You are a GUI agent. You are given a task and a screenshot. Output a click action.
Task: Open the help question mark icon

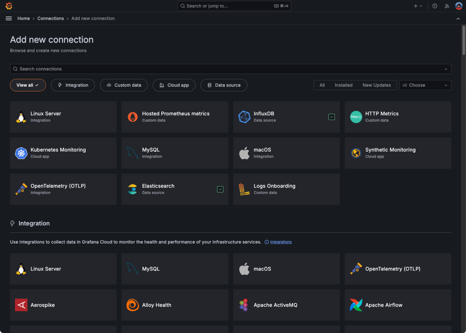[435, 6]
